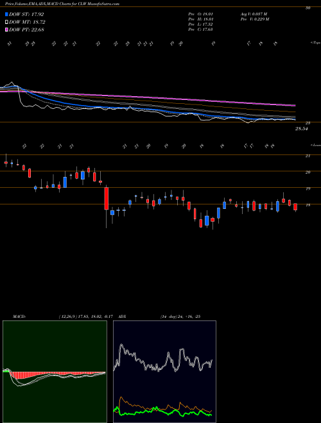Select the 'DOW ST: 17.92' legend label
This screenshot has width=321, height=423.
click(x=26, y=14)
